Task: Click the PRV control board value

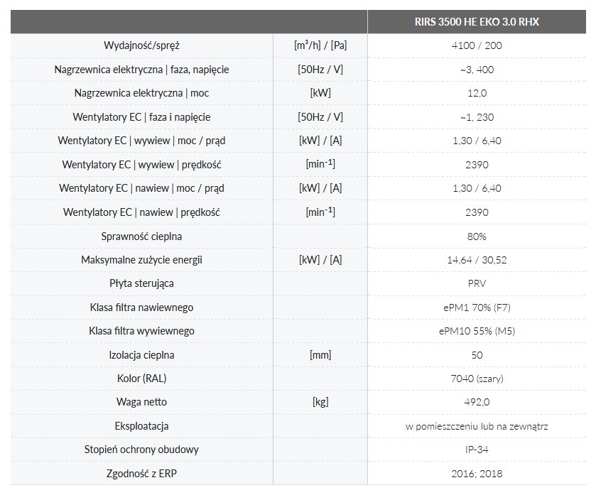Action: (x=477, y=283)
